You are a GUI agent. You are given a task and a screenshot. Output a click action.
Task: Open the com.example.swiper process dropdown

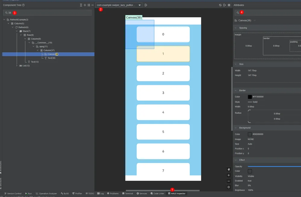[119, 5]
